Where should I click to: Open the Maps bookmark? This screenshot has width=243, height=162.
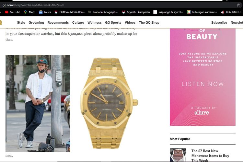[x=30, y=12]
